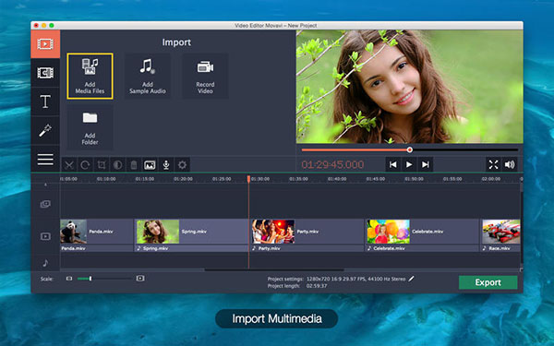554x346 pixels.
Task: Select the race car clip thumbnail
Action: 501,232
